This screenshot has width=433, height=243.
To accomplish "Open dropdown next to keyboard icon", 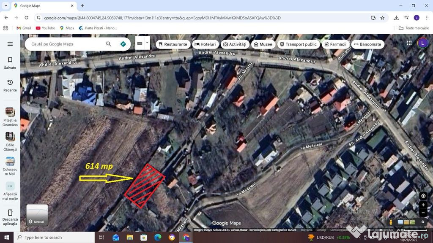I will 147,43.
